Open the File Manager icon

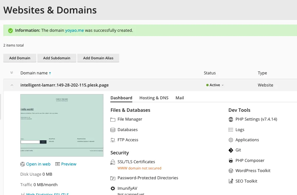pyautogui.click(x=113, y=119)
